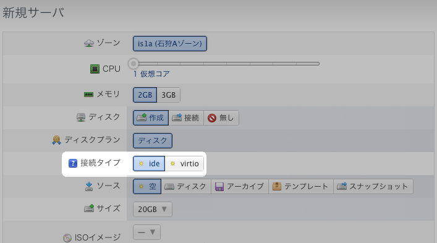Choose テンプレート as disk source
Image resolution: width=437 pixels, height=243 pixels.
tap(301, 187)
